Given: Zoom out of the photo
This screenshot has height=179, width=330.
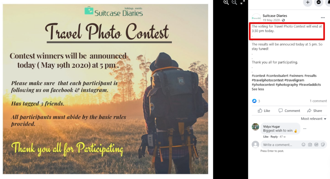Looking at the screenshot, I should click(234, 2).
